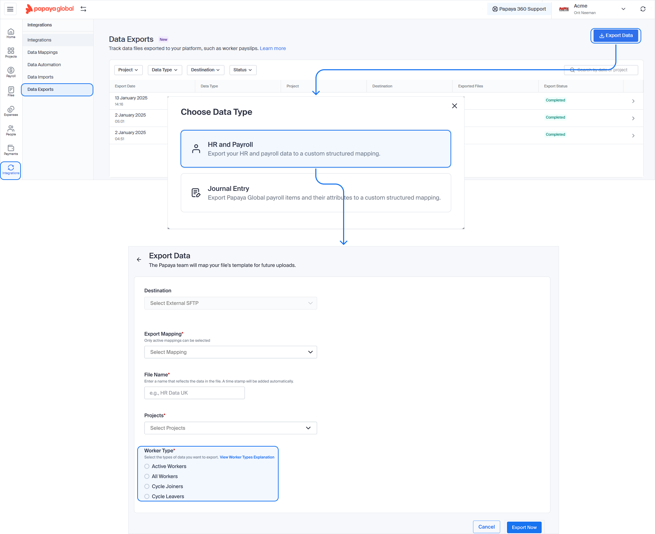Image resolution: width=655 pixels, height=534 pixels.
Task: Open the People sidebar icon
Action: [11, 131]
